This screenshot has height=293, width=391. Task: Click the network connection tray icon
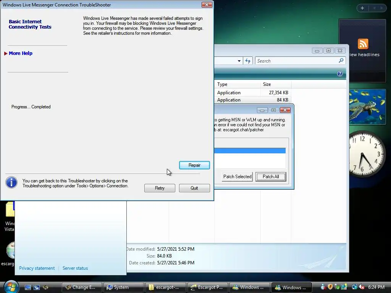pos(354,287)
